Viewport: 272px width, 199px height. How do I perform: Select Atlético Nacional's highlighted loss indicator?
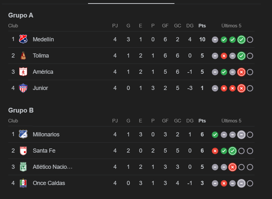pyautogui.click(x=233, y=167)
